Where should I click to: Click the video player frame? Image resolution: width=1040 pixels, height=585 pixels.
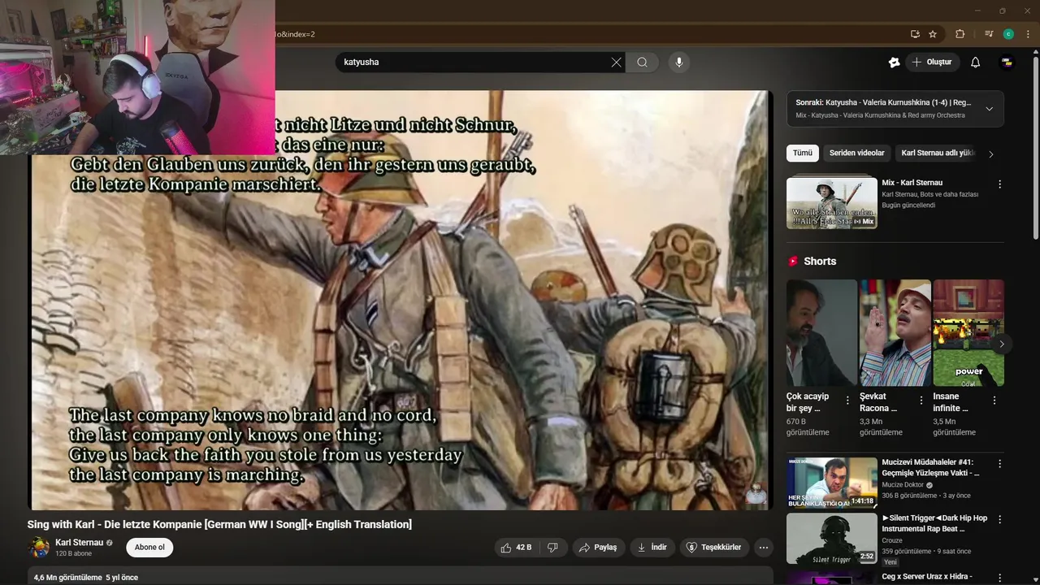click(x=400, y=301)
